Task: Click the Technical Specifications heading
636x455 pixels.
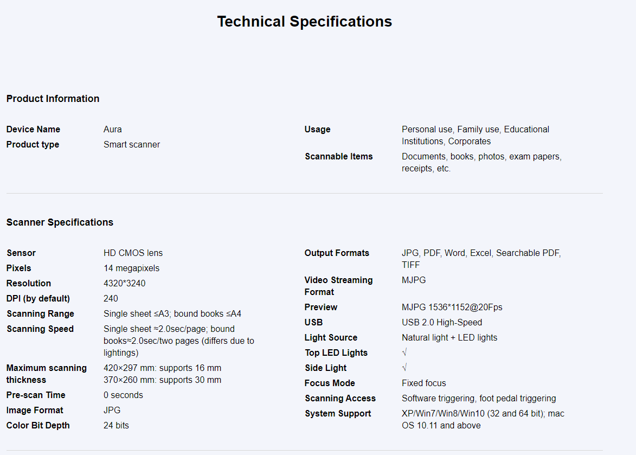Action: 305,22
